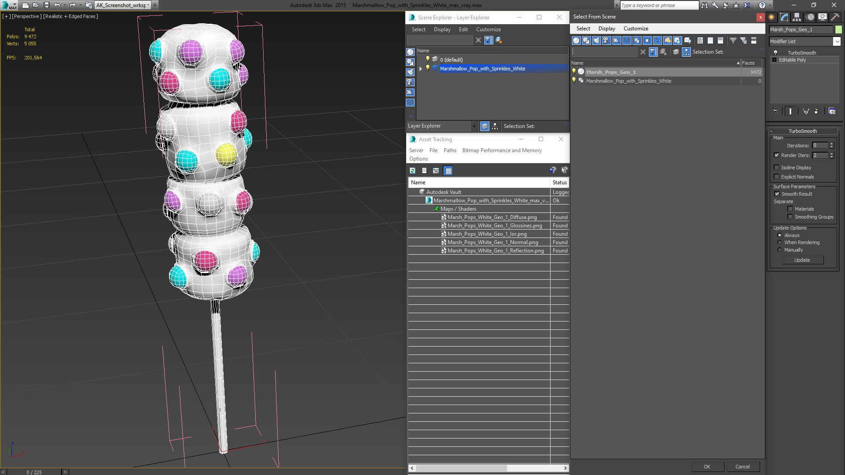This screenshot has width=845, height=475.
Task: Click the Pin Stack icon
Action: click(x=775, y=111)
